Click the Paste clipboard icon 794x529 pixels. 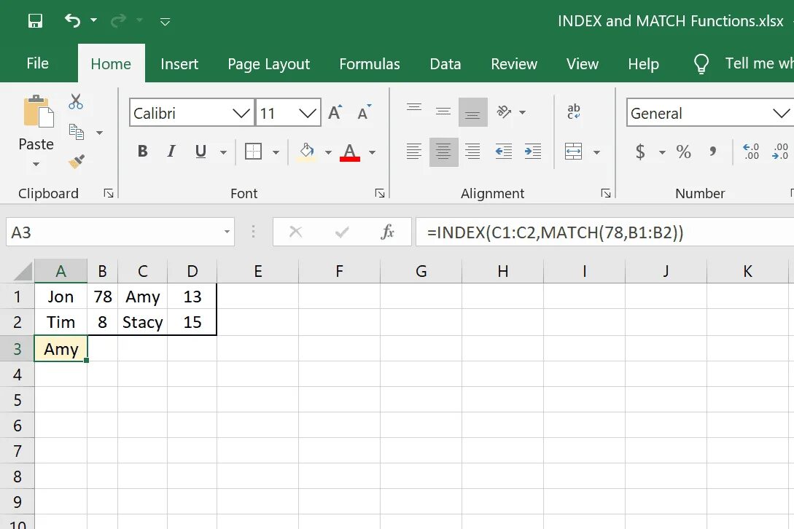pyautogui.click(x=39, y=111)
